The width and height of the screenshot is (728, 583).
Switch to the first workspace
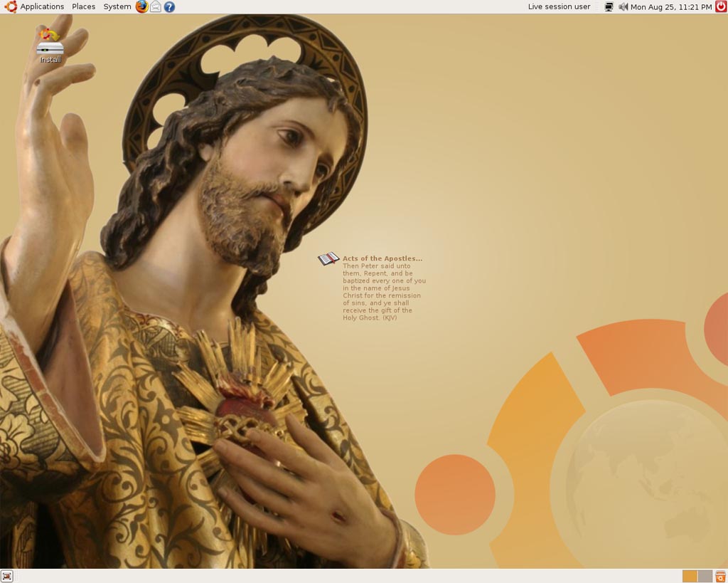690,576
